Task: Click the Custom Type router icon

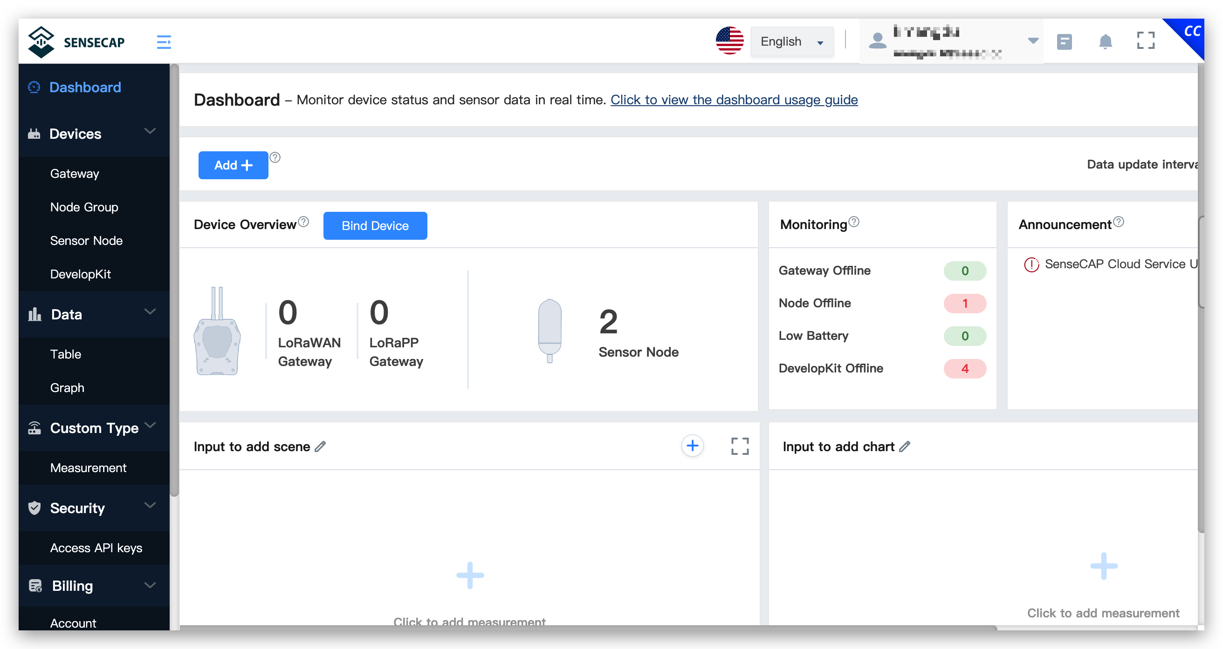Action: pyautogui.click(x=34, y=428)
